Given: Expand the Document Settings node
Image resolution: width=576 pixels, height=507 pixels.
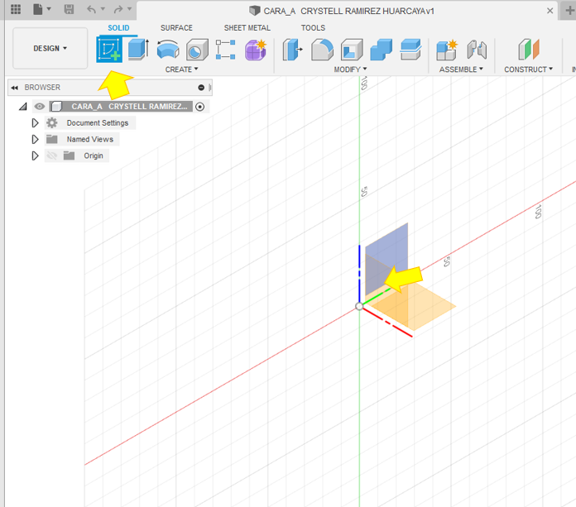Looking at the screenshot, I should tap(35, 123).
